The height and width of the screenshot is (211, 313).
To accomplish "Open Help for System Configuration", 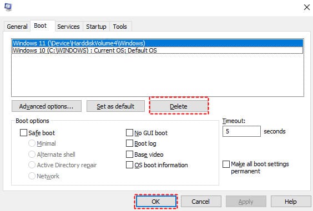I will tap(291, 202).
